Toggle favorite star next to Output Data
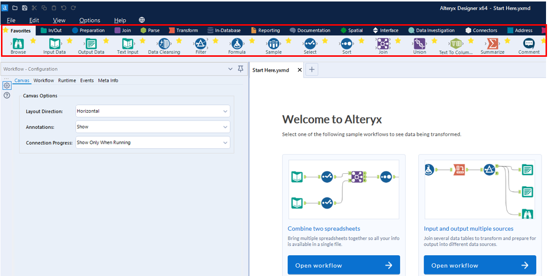The height and width of the screenshot is (276, 548). pyautogui.click(x=106, y=40)
